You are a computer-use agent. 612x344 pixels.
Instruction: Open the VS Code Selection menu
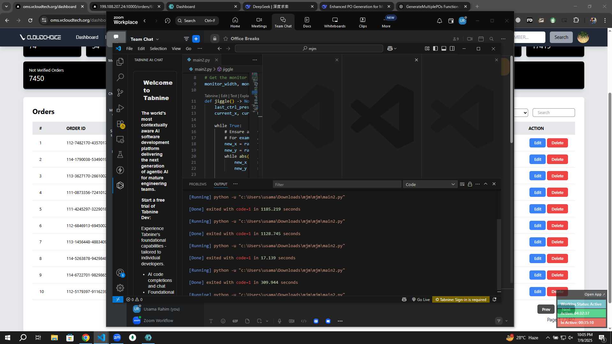[x=158, y=48]
